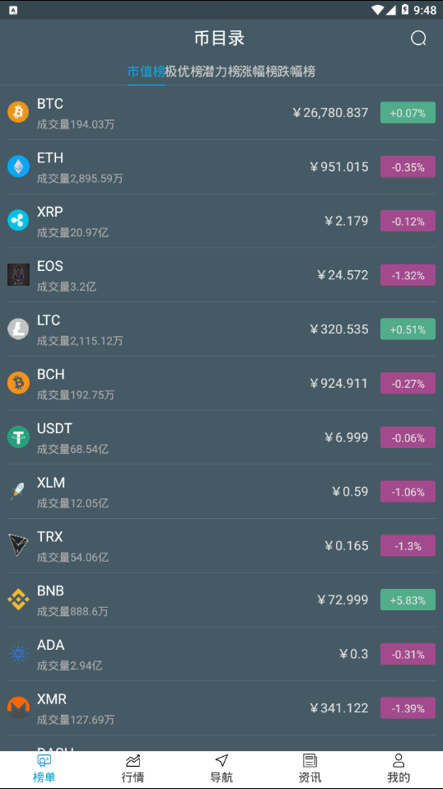Viewport: 443px width, 789px height.
Task: Tap the orange Bitcoin BTC coin icon
Action: click(18, 112)
